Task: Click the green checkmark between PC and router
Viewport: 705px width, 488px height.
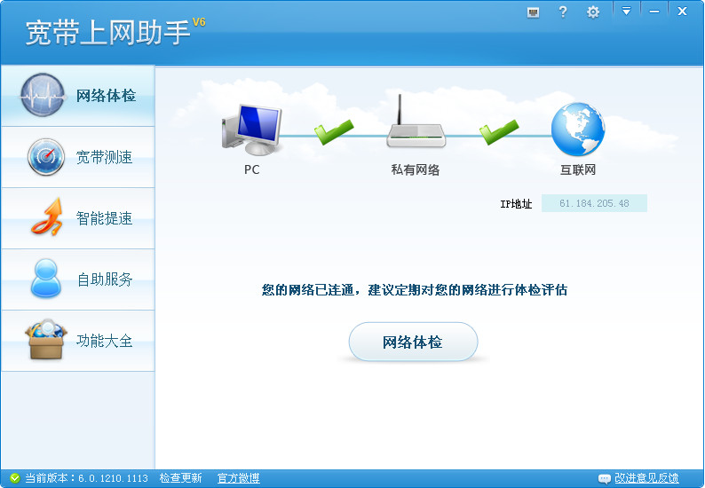Action: tap(333, 132)
